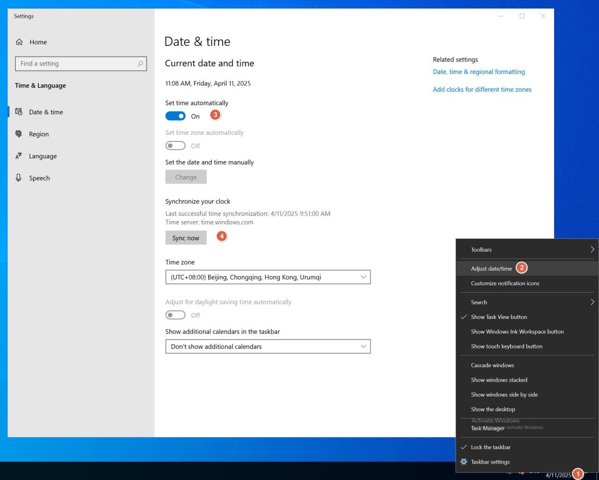
Task: Click the Speech microphone icon
Action: click(x=19, y=178)
